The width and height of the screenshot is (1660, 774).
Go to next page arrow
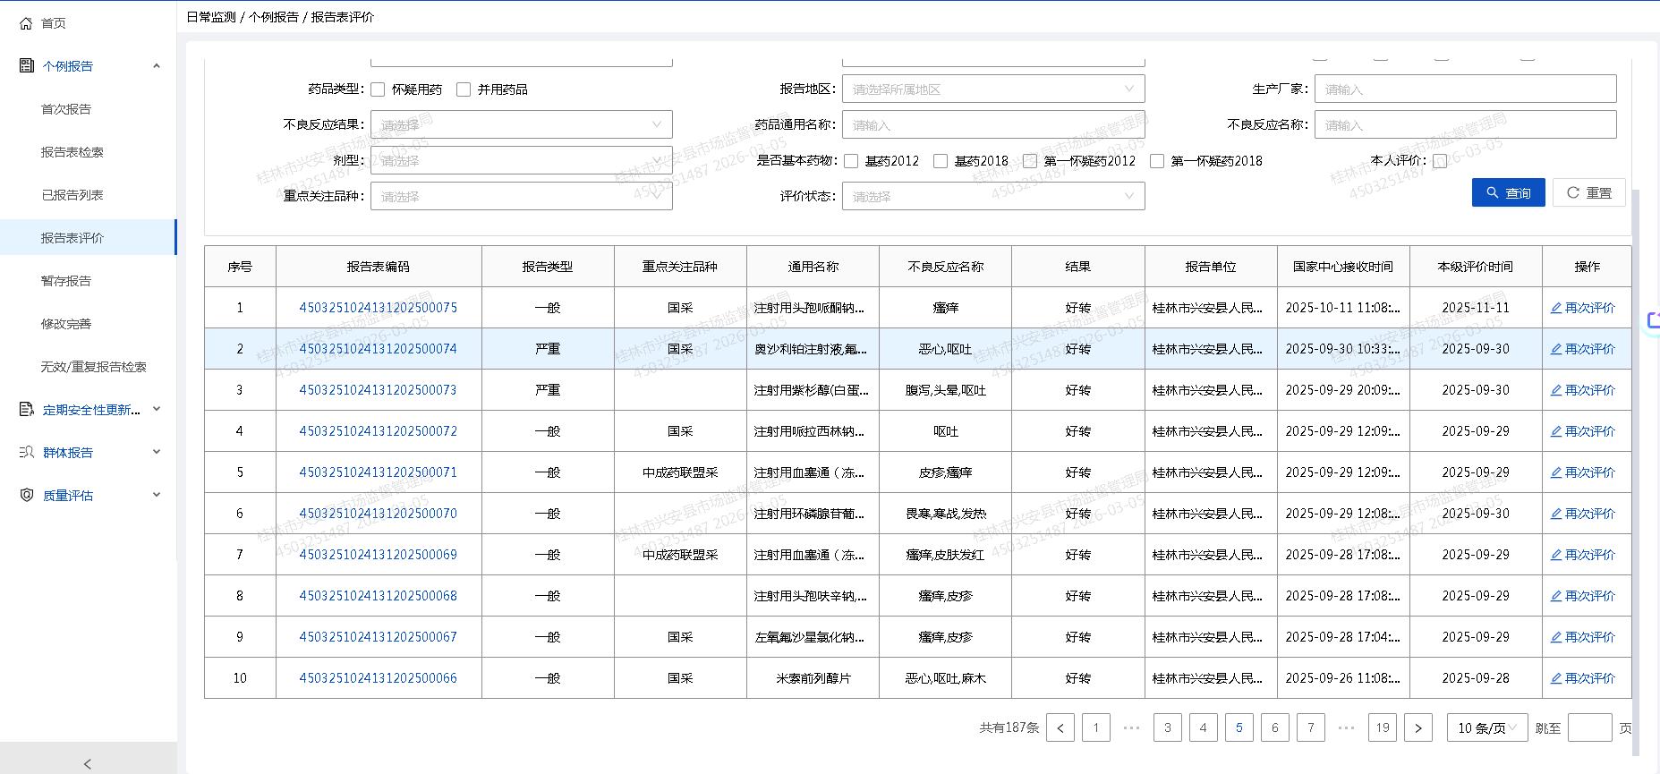pyautogui.click(x=1417, y=727)
